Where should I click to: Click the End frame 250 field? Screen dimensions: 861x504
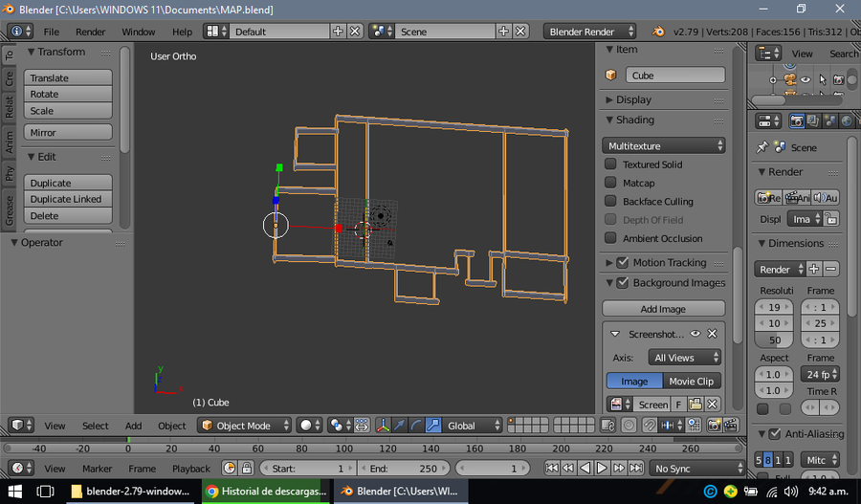403,469
